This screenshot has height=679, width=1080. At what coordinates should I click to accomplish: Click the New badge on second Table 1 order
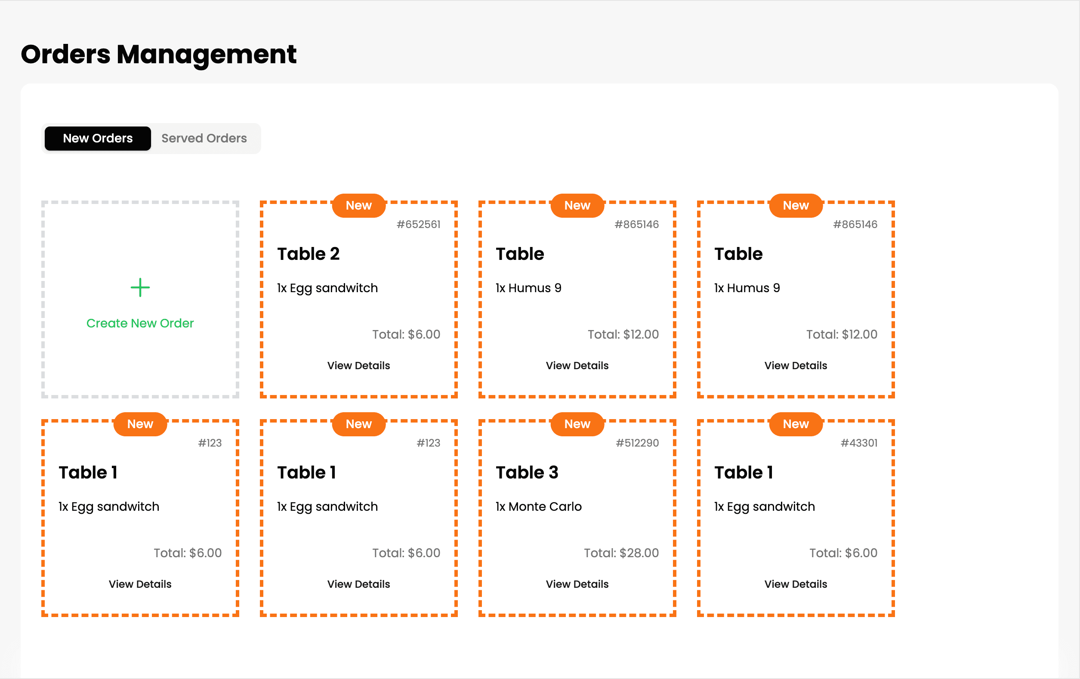click(x=358, y=424)
